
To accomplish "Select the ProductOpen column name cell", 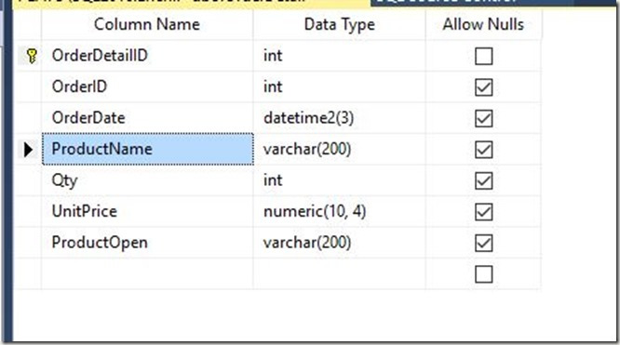I will [147, 243].
